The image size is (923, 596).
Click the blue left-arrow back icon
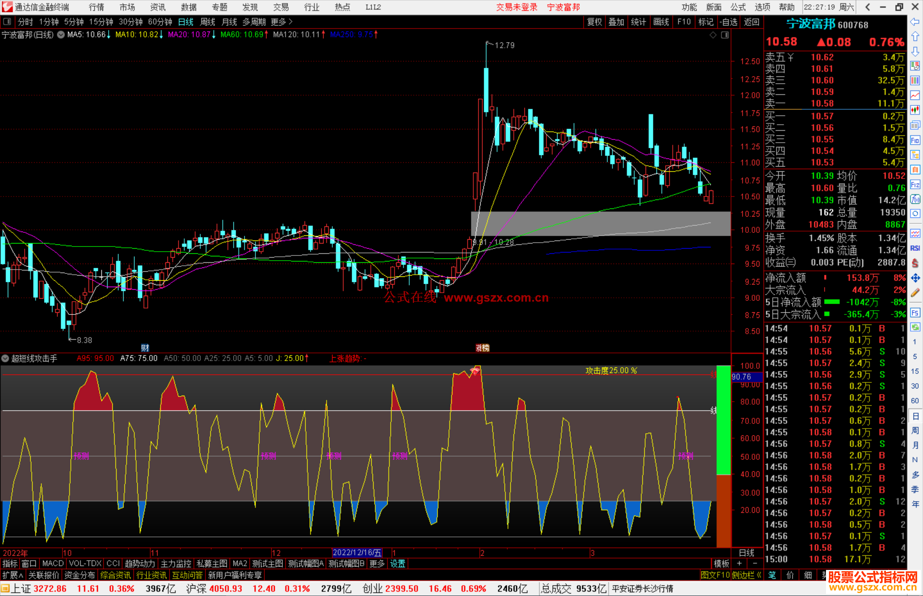(915, 22)
